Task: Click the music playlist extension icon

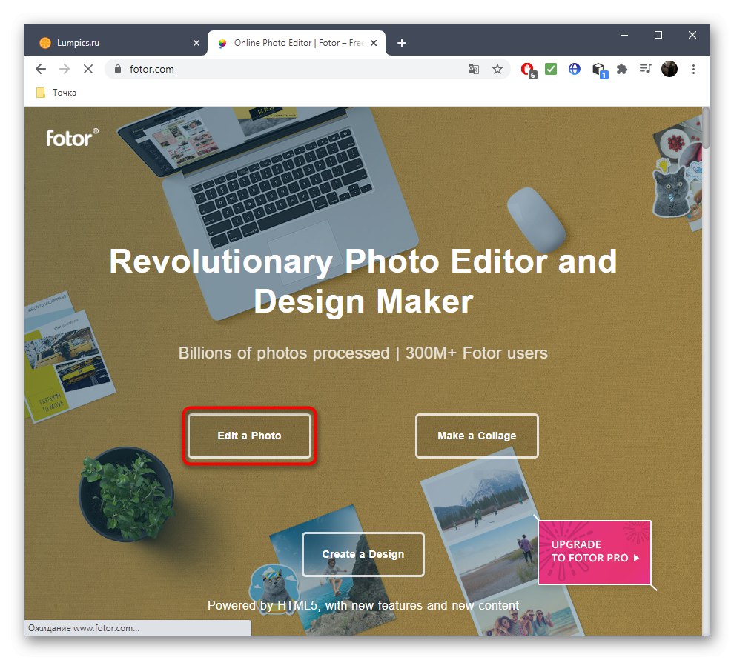Action: pos(644,69)
